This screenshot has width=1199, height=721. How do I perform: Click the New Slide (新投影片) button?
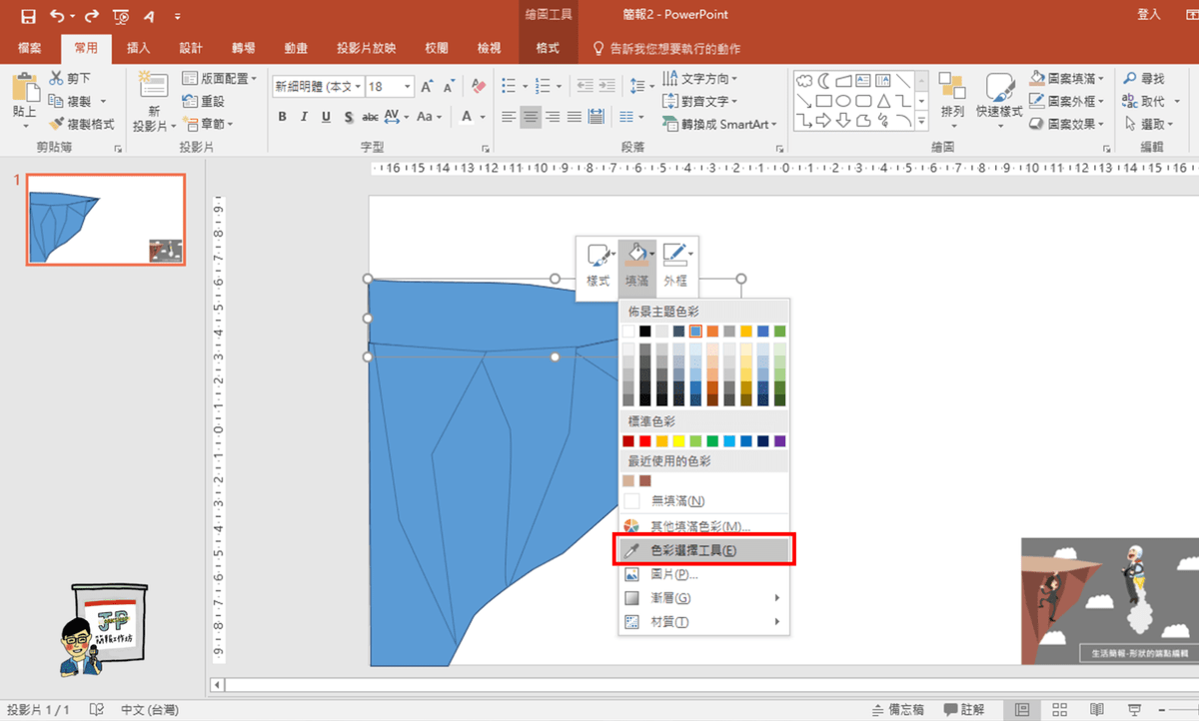[x=154, y=102]
